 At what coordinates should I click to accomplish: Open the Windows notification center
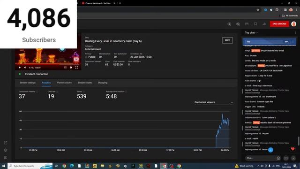(295, 166)
